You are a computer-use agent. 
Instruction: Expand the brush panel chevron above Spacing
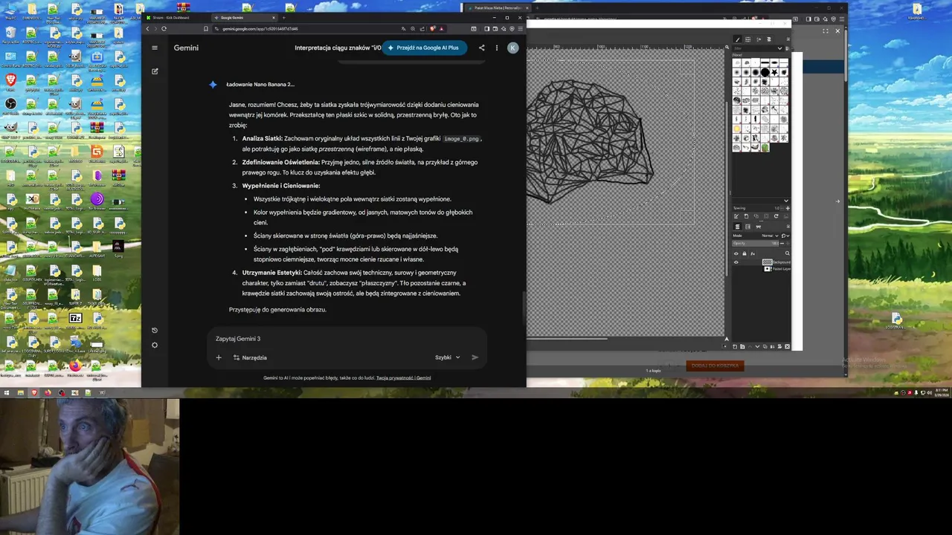pos(786,201)
